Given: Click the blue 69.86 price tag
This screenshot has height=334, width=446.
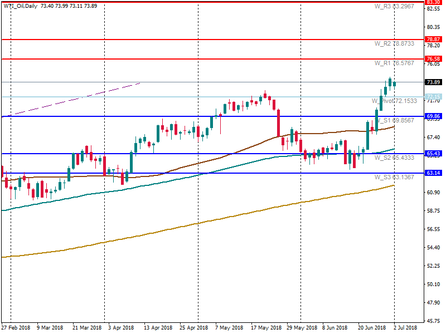Looking at the screenshot, I should [433, 116].
